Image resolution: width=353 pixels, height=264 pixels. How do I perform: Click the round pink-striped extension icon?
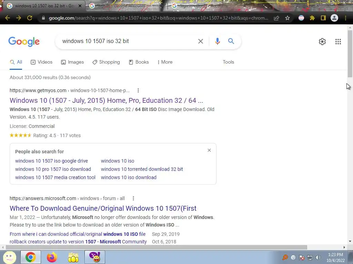301,18
